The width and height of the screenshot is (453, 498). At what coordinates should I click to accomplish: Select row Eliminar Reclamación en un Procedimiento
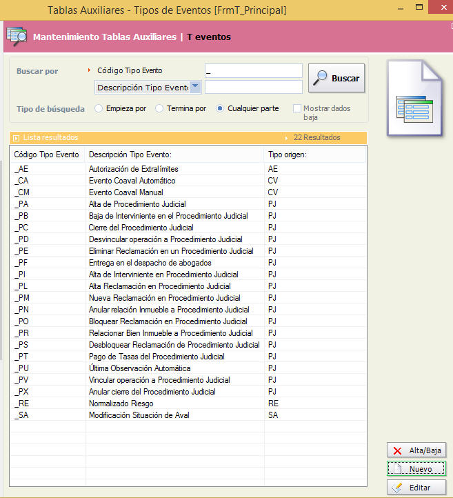[x=188, y=251]
